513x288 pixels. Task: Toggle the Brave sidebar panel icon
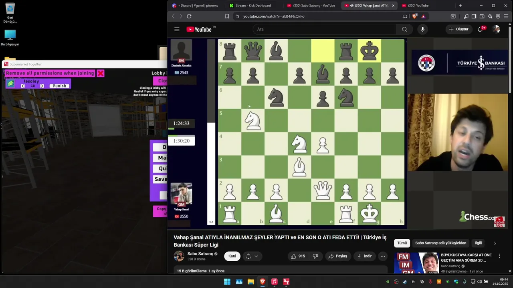[474, 16]
